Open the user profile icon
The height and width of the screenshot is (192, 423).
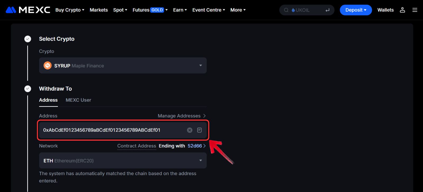click(x=402, y=10)
